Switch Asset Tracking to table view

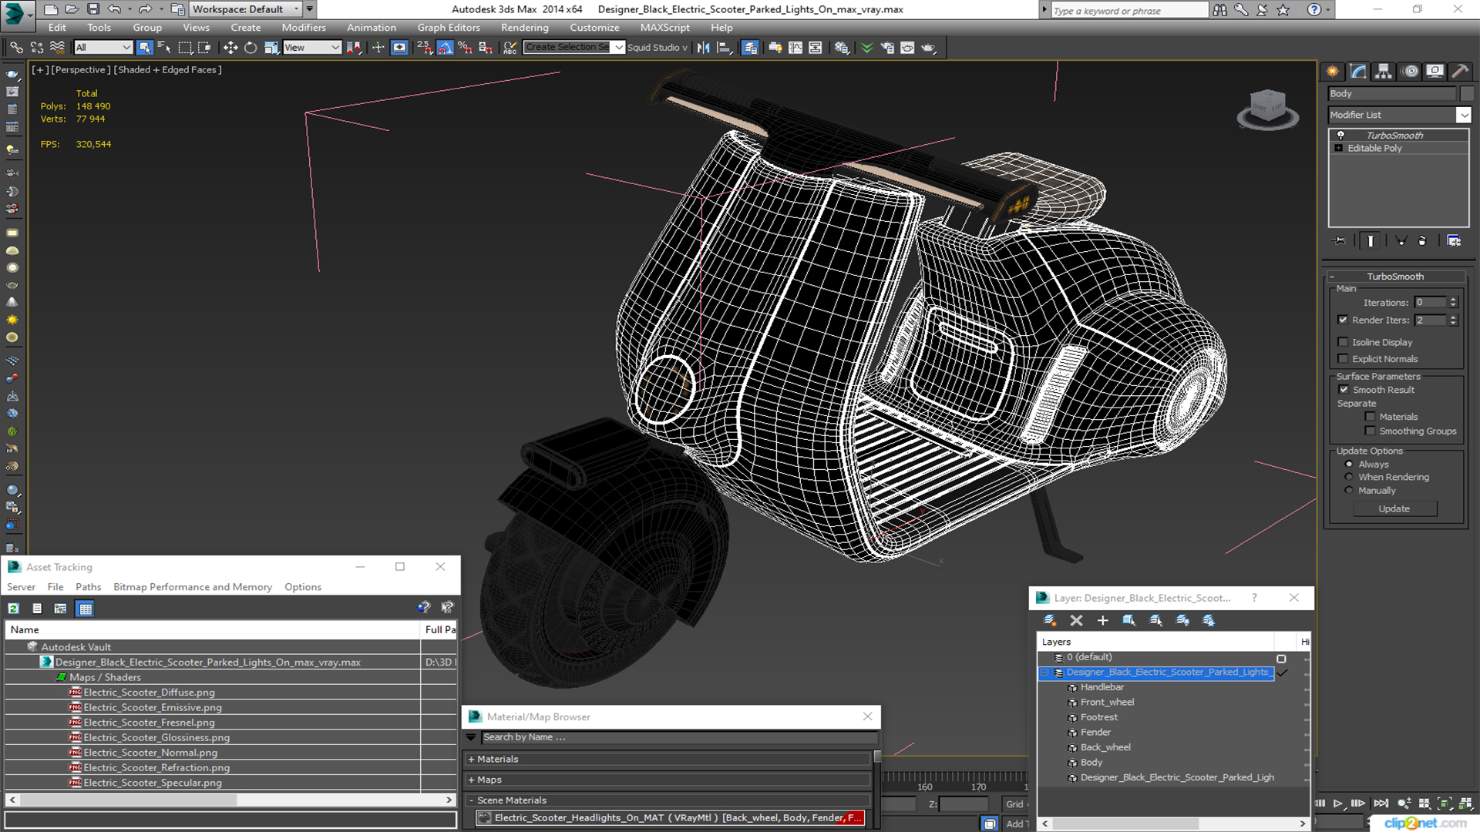[x=85, y=609]
